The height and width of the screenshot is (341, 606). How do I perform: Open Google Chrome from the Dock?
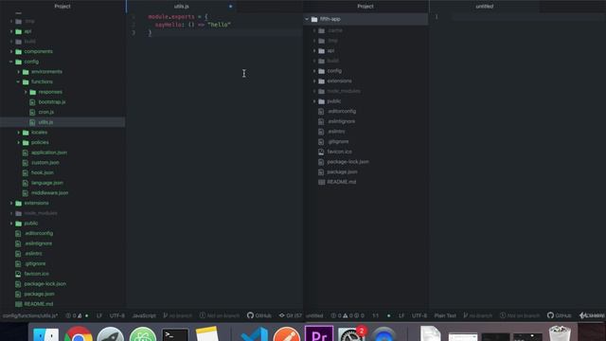pos(79,333)
